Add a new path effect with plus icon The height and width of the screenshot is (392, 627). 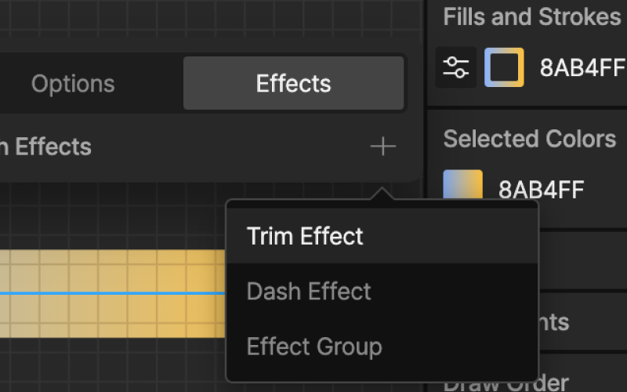382,147
